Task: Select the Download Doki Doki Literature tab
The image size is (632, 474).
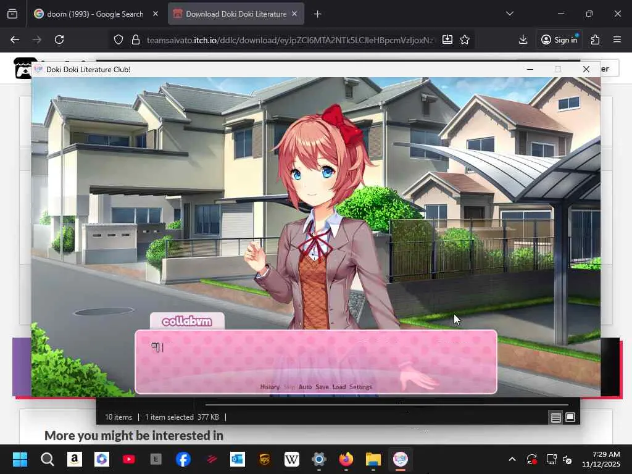Action: (230, 14)
